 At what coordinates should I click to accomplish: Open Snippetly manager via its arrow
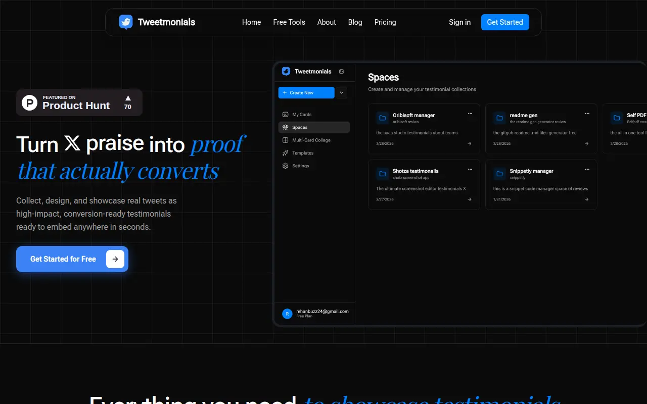(587, 199)
